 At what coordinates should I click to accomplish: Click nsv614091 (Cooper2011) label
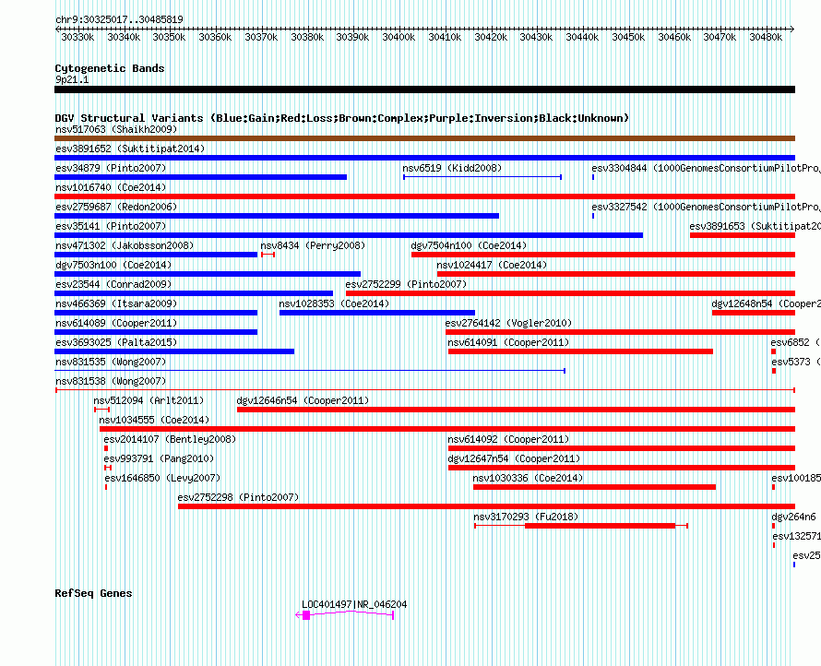508,342
